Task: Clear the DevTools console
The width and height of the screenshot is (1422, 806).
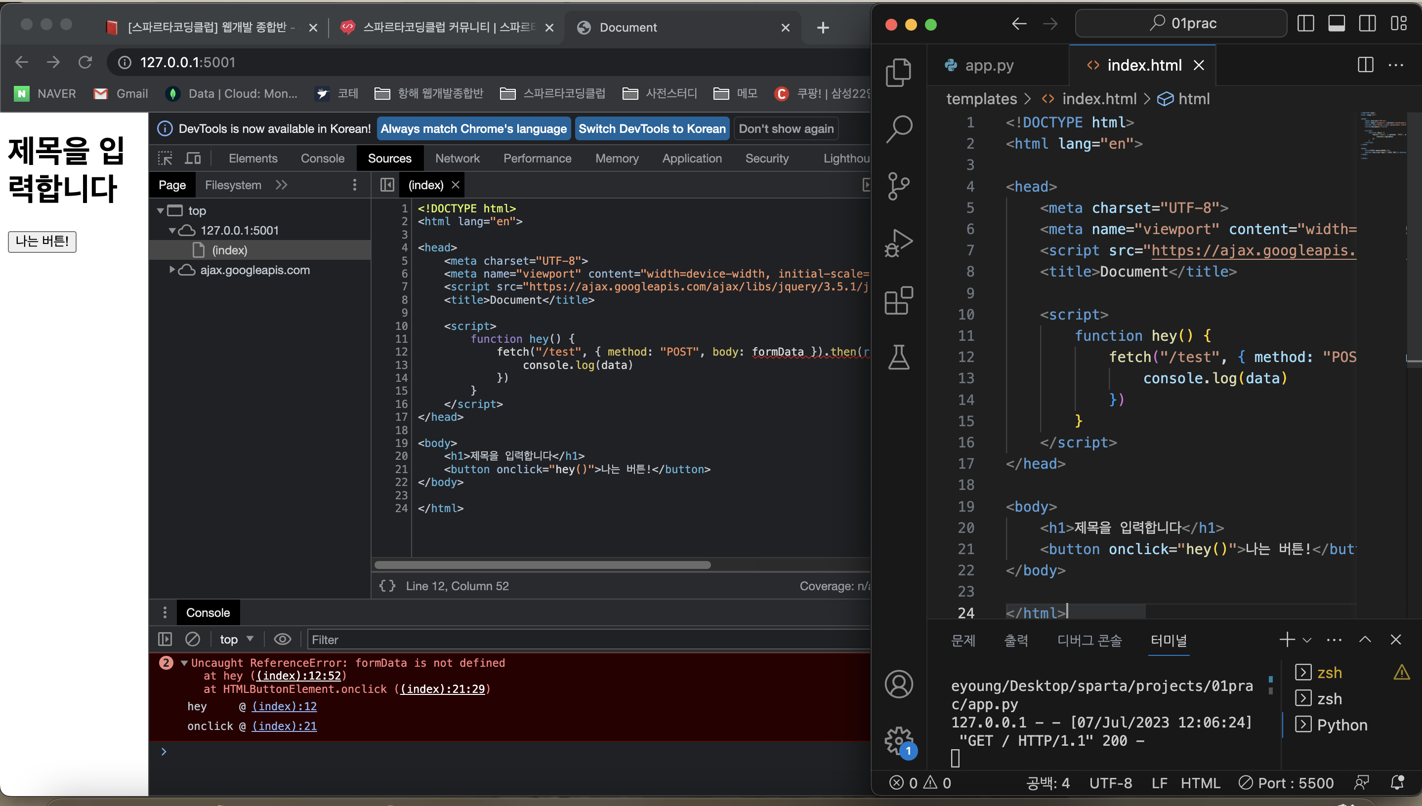Action: point(192,640)
